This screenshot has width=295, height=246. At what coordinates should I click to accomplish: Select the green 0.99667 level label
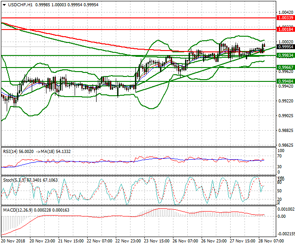pos(286,68)
